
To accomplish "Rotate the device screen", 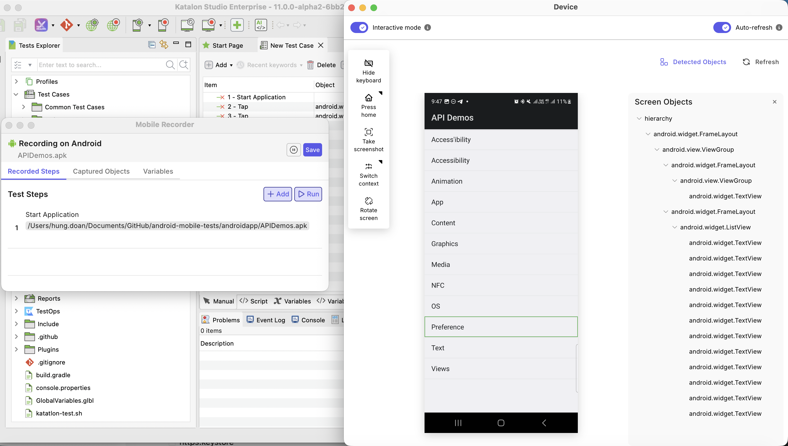I will 368,208.
